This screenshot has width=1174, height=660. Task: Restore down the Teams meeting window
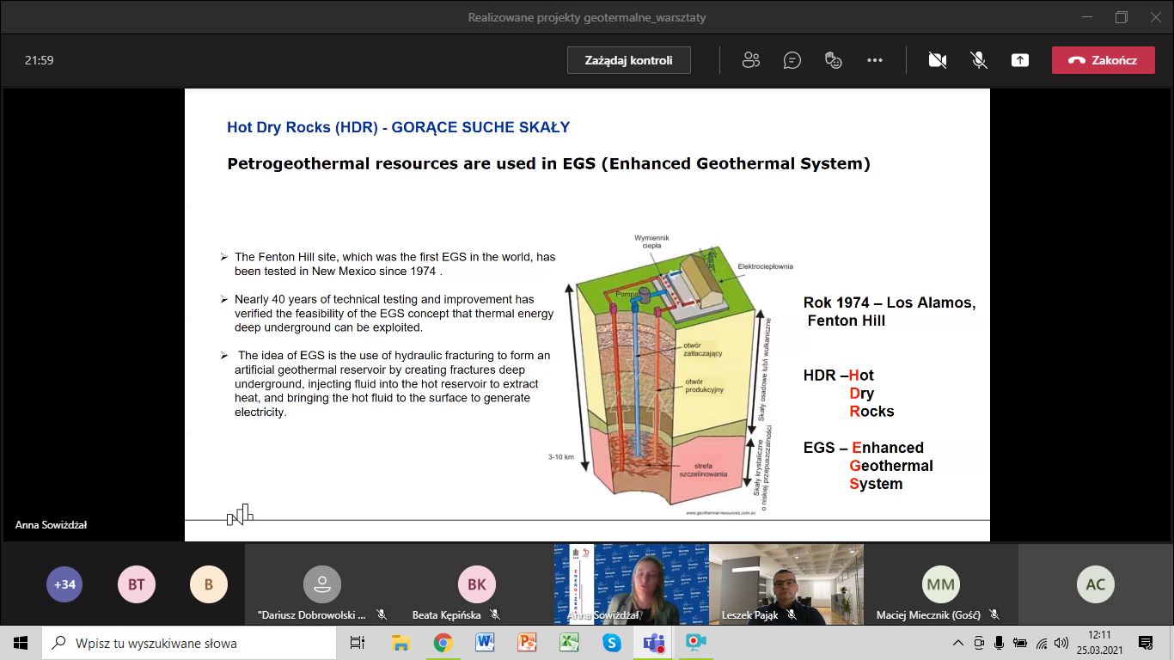pyautogui.click(x=1121, y=17)
